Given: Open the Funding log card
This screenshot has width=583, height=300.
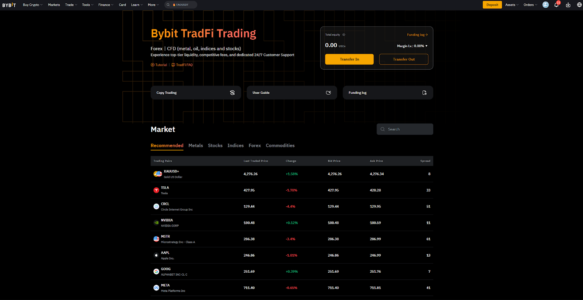Looking at the screenshot, I should [388, 93].
